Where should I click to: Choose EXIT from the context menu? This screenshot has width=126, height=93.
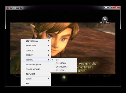pos(36,83)
